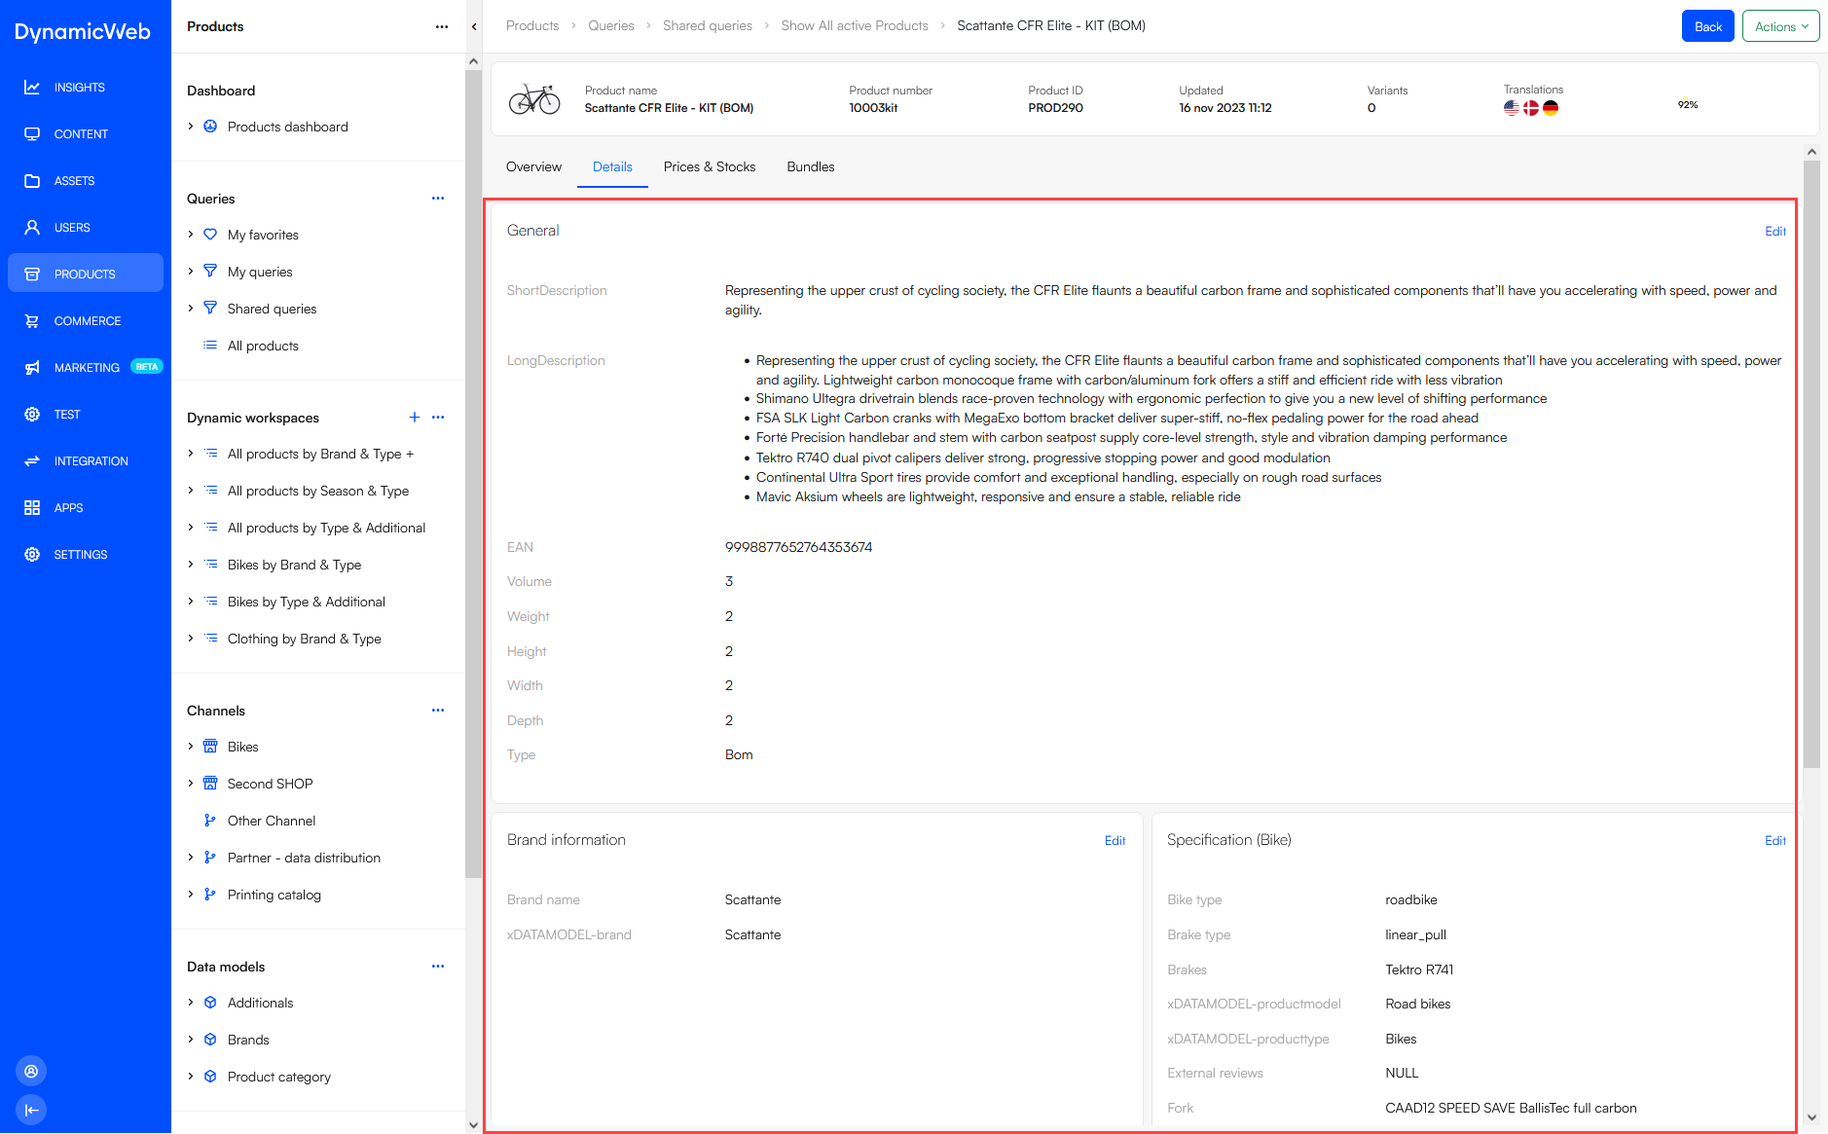Collapse the main navigation sidebar
The image size is (1828, 1134).
[31, 1110]
